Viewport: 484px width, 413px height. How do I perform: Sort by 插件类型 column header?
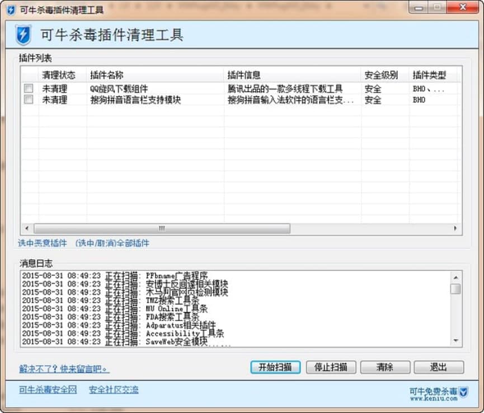pyautogui.click(x=429, y=75)
